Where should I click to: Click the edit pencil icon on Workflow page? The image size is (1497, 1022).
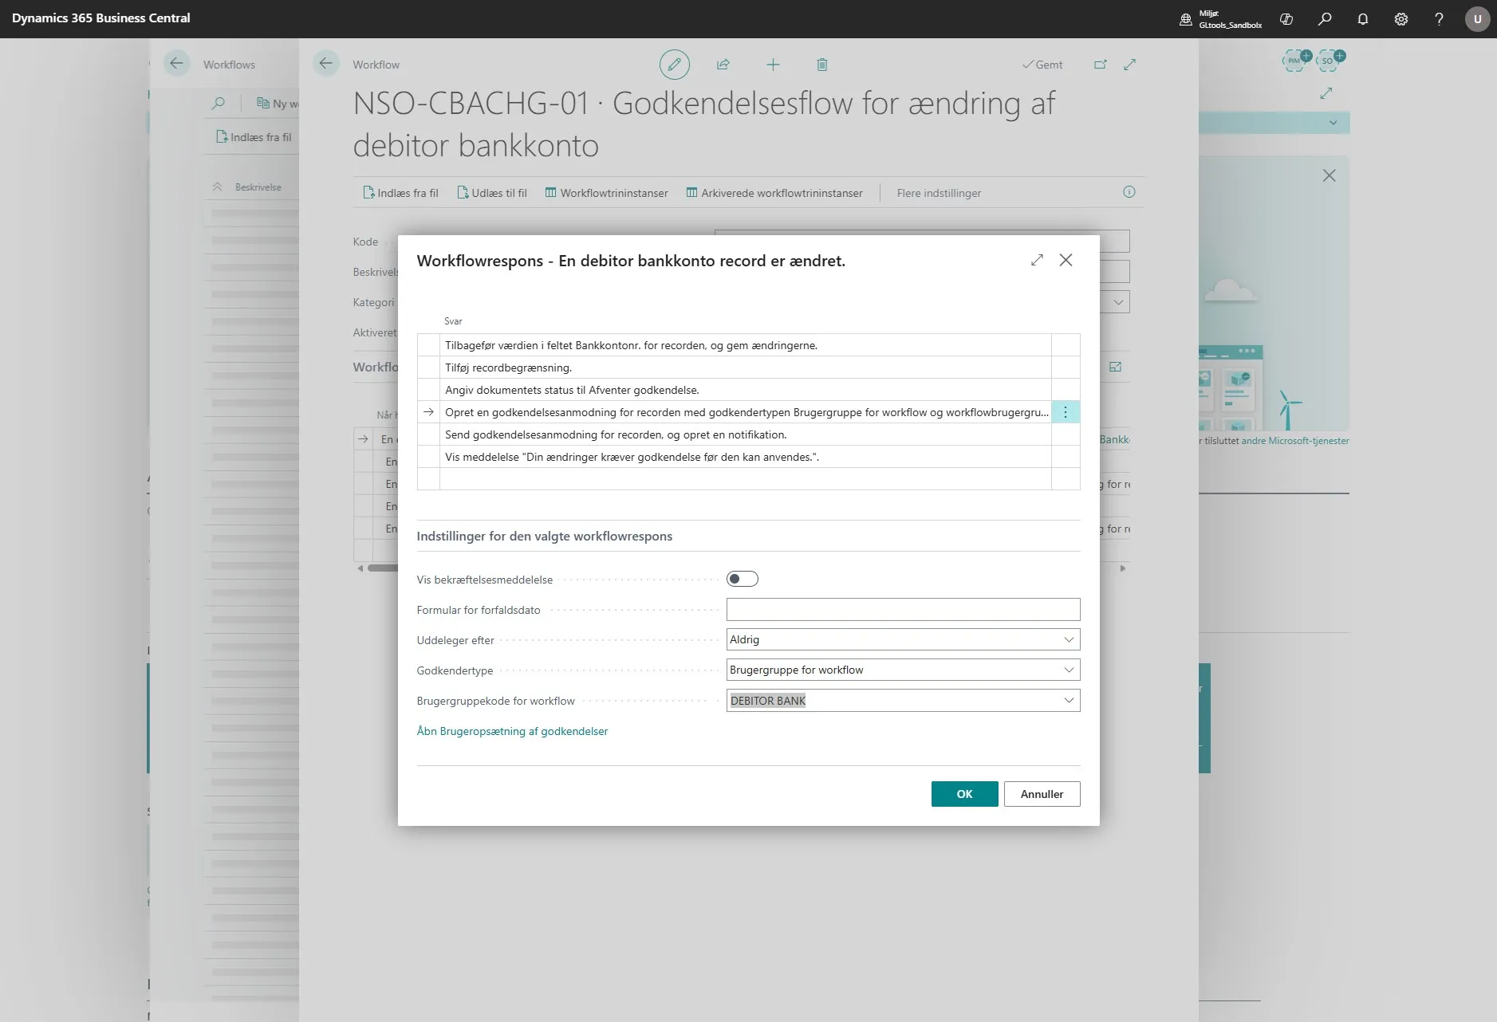pyautogui.click(x=674, y=65)
